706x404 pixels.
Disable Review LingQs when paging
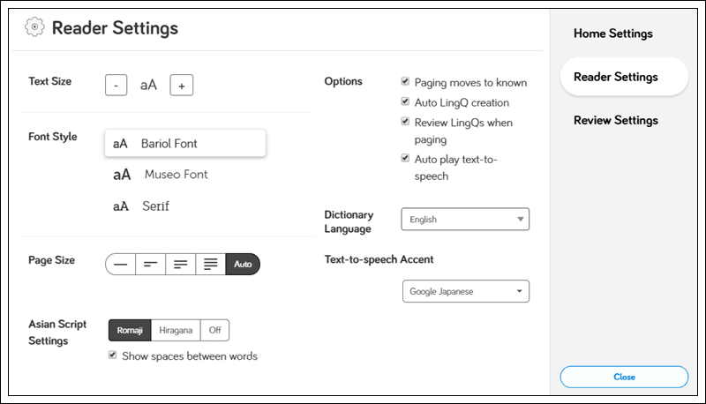[405, 123]
